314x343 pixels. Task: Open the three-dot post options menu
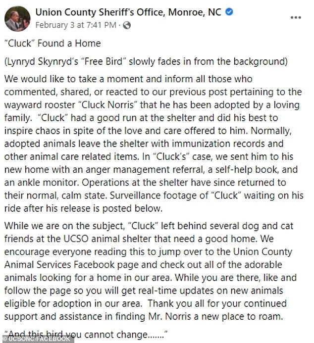point(296,17)
